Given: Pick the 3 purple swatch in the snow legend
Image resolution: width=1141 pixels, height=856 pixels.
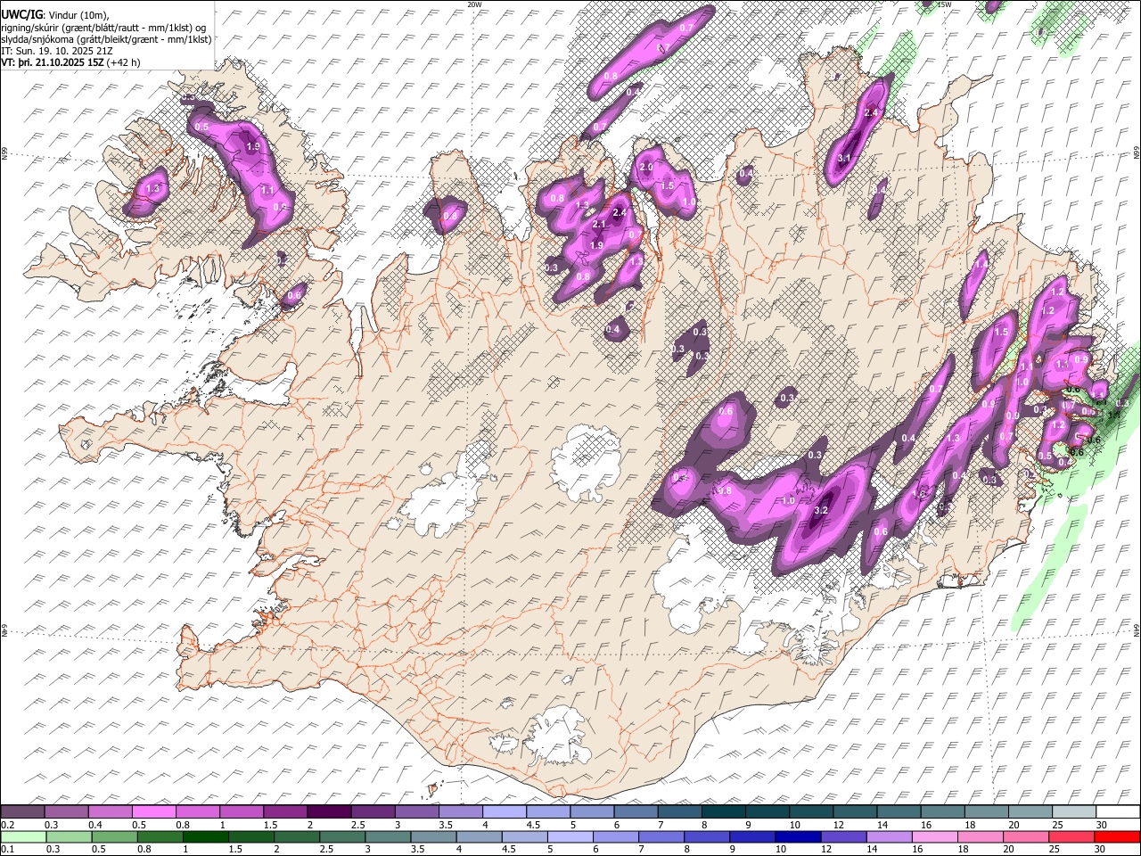Looking at the screenshot, I should pyautogui.click(x=416, y=811).
